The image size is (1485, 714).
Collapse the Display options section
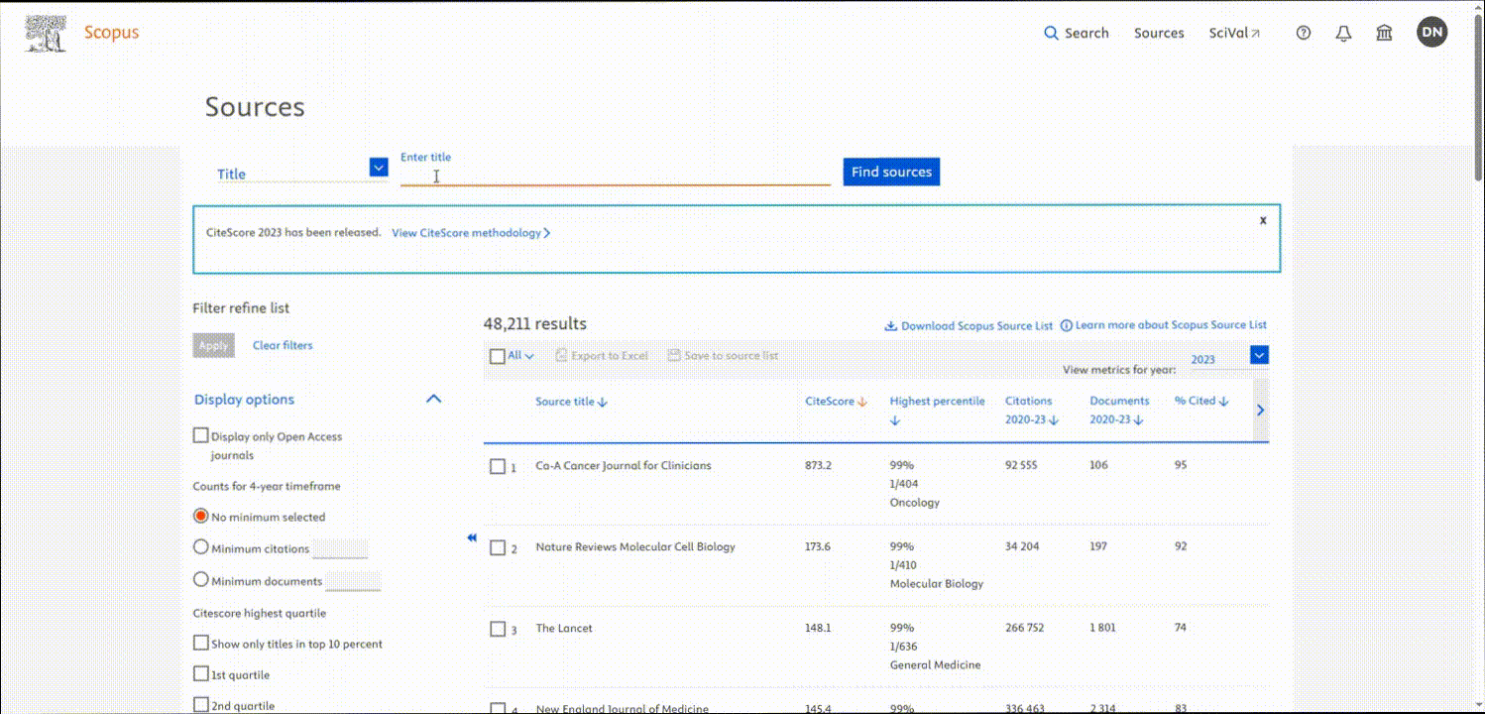(x=433, y=398)
